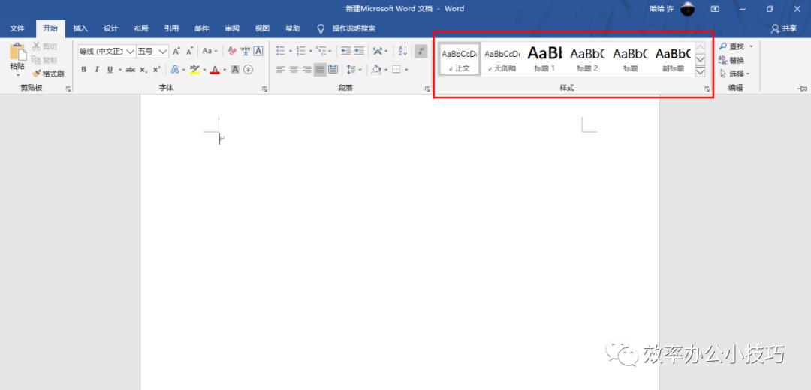Click the sort (A–Z) icon
Image resolution: width=811 pixels, height=390 pixels.
[402, 51]
